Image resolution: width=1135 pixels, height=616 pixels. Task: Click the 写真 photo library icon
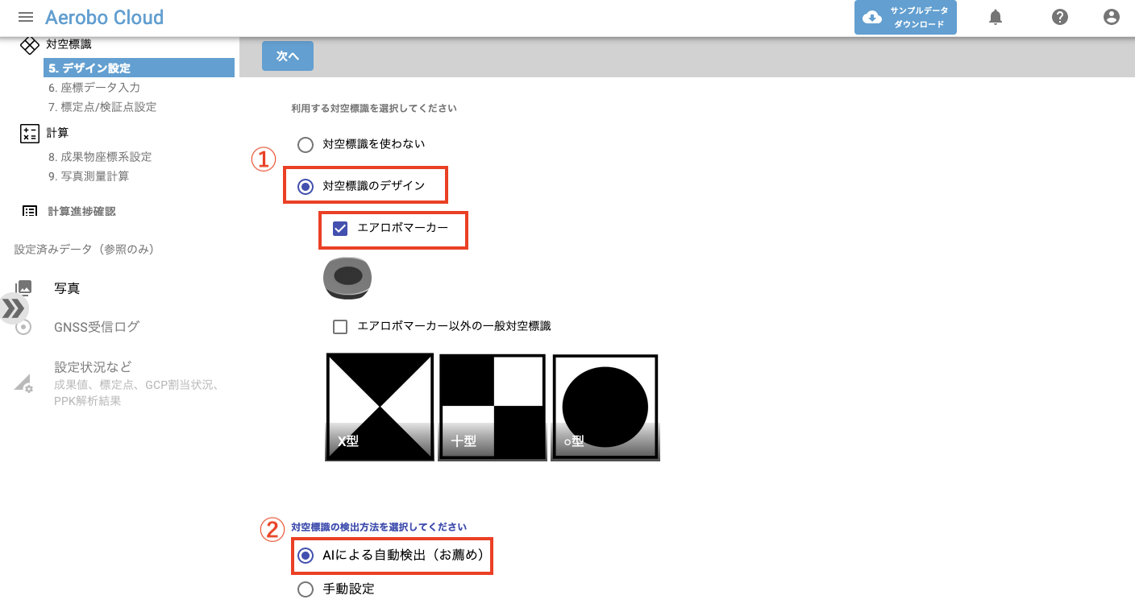click(24, 287)
